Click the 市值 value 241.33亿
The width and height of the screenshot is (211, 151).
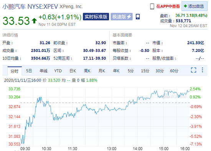[196, 43]
